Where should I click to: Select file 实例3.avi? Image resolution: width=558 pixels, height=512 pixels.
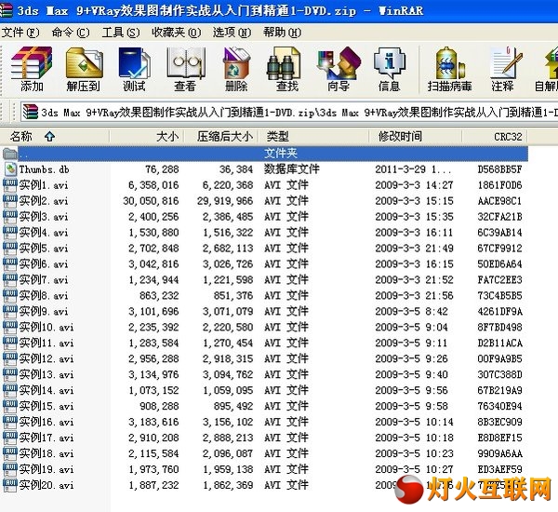[x=44, y=217]
